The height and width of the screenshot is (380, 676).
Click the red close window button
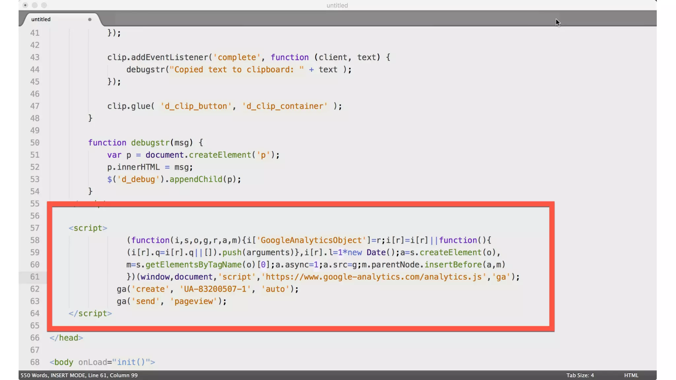click(x=25, y=5)
